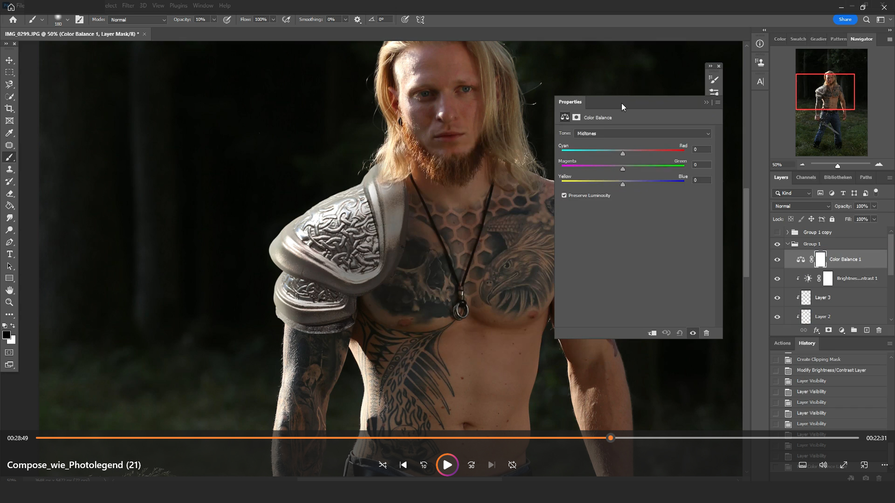This screenshot has height=503, width=895.
Task: Toggle Preserve Luminosity checkbox
Action: 564,196
